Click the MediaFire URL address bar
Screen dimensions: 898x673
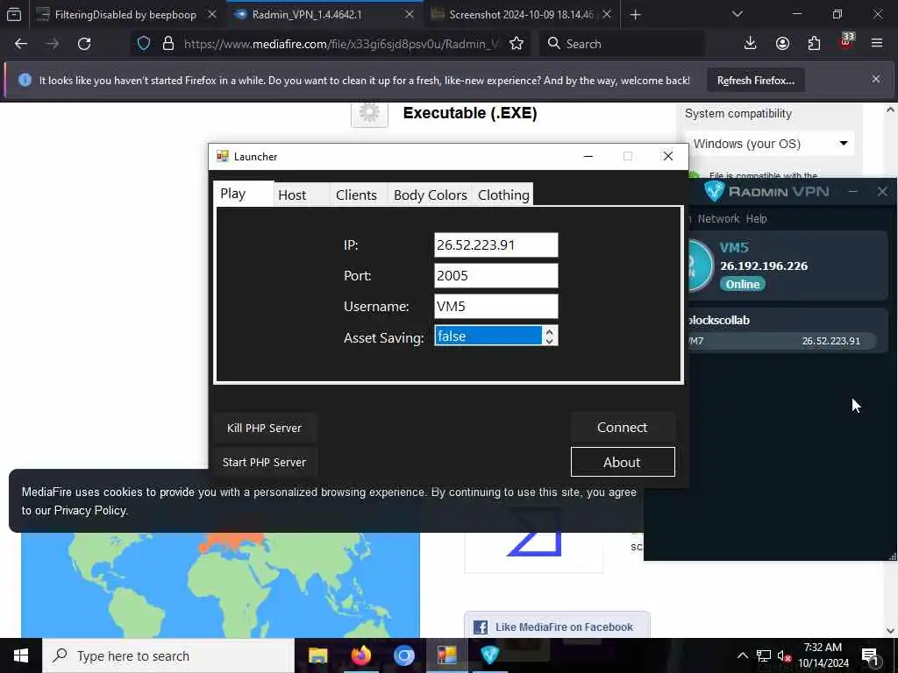[x=340, y=44]
